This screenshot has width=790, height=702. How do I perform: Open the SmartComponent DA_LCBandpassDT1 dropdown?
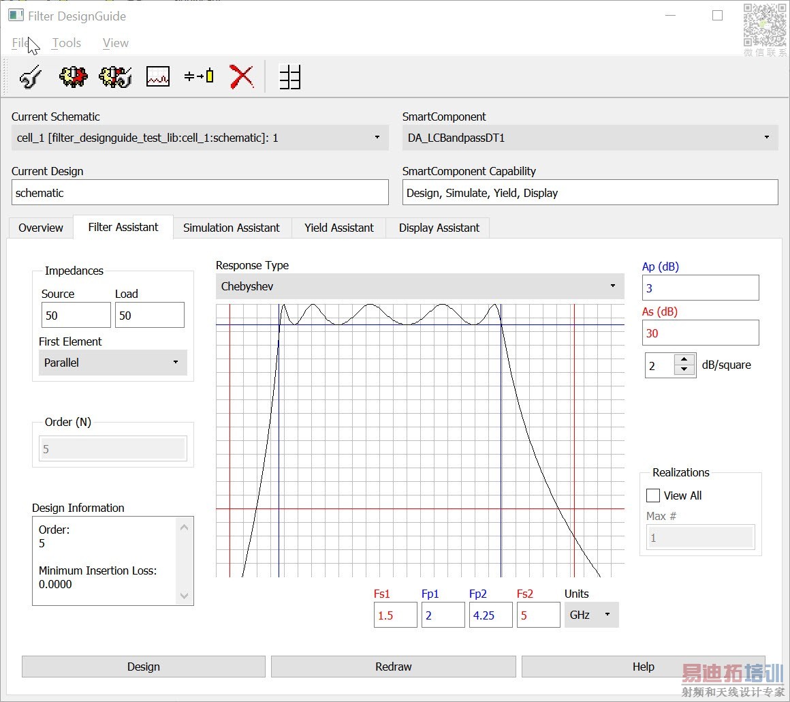[590, 138]
